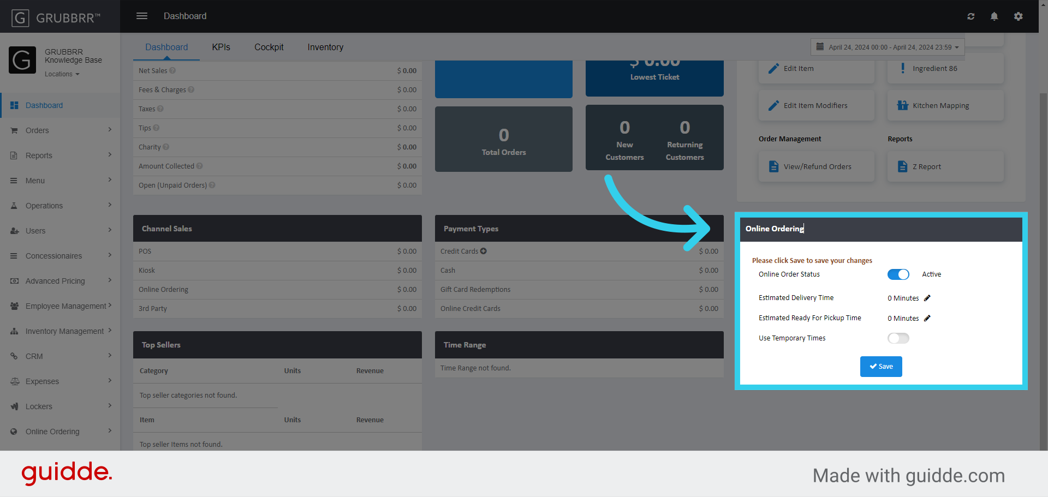Click the help icon next to Amount Collected

[x=199, y=166]
